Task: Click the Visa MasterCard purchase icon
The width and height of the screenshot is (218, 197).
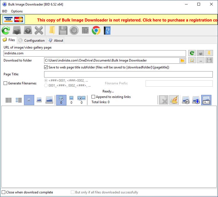Action: pyautogui.click(x=14, y=20)
